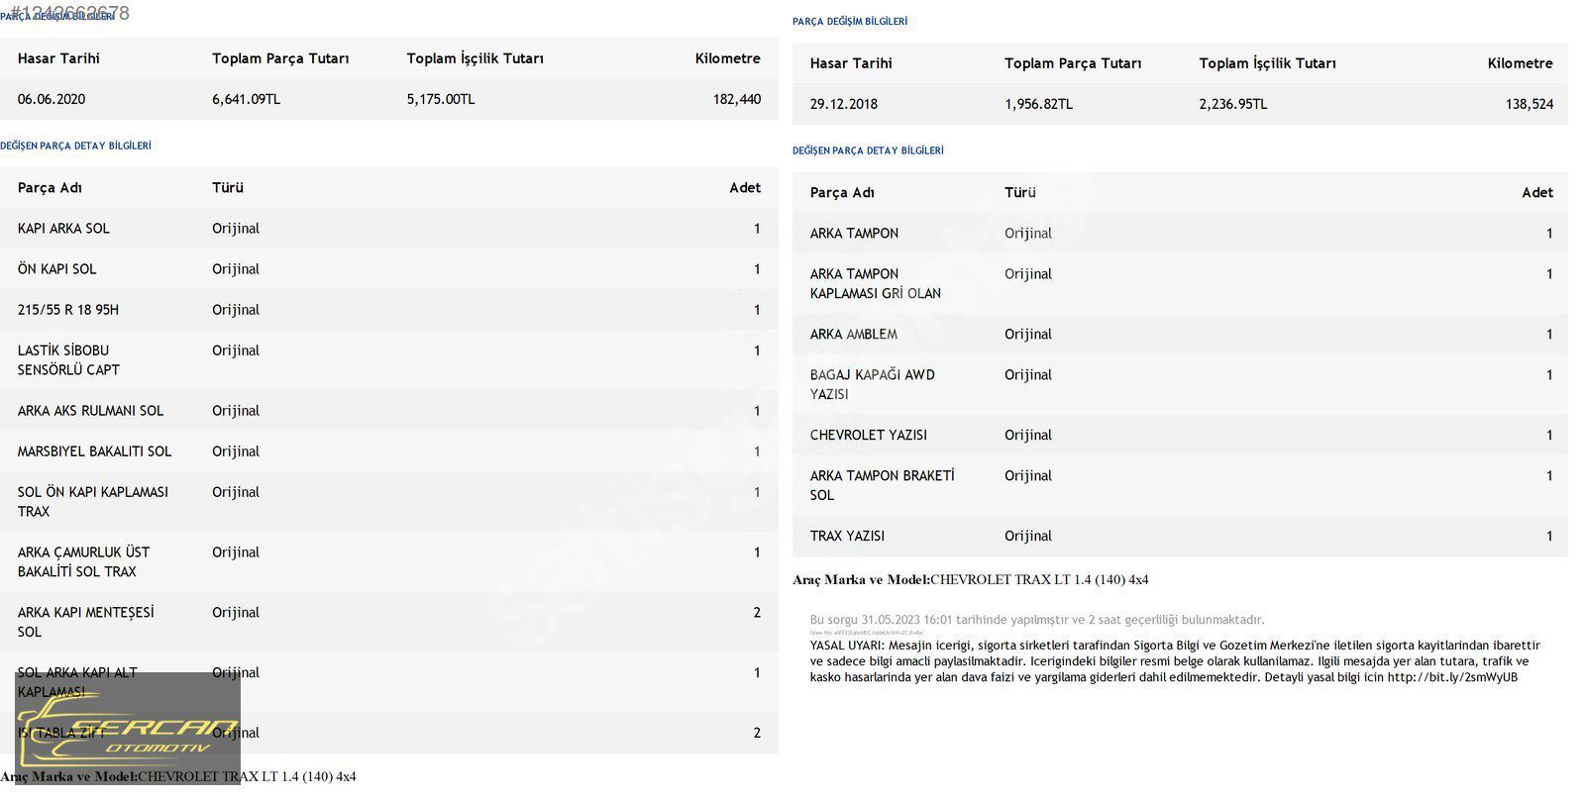Click parts total 1,956.82TL
The height and width of the screenshot is (800, 1585).
pos(1038,104)
